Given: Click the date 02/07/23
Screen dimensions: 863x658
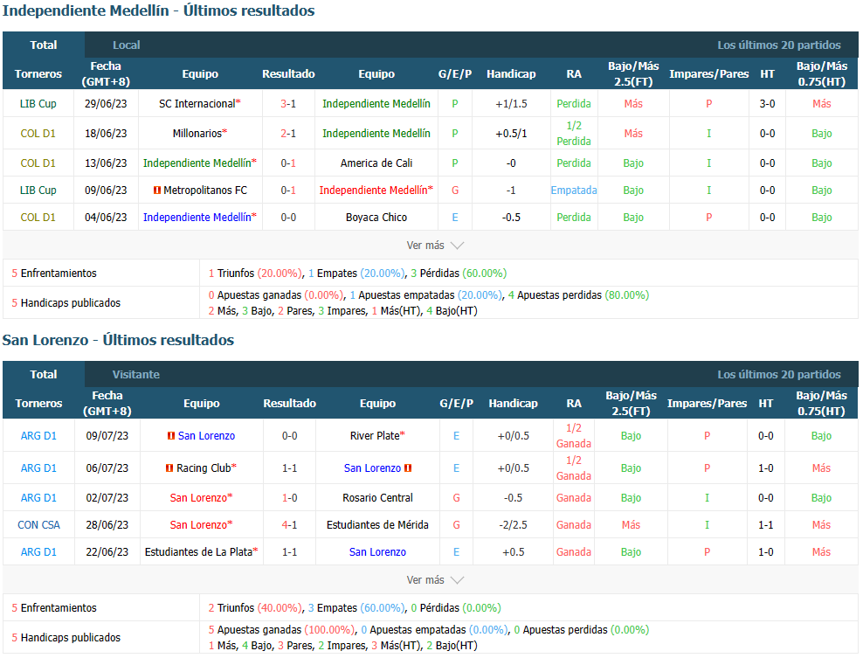Looking at the screenshot, I should click(x=107, y=498).
